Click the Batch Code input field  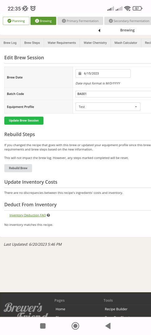point(113,94)
